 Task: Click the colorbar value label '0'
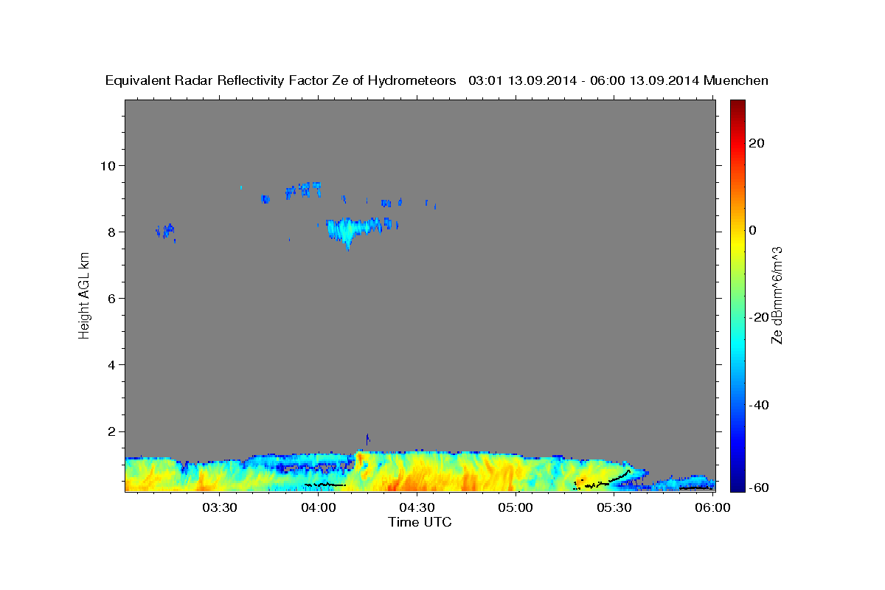point(754,230)
